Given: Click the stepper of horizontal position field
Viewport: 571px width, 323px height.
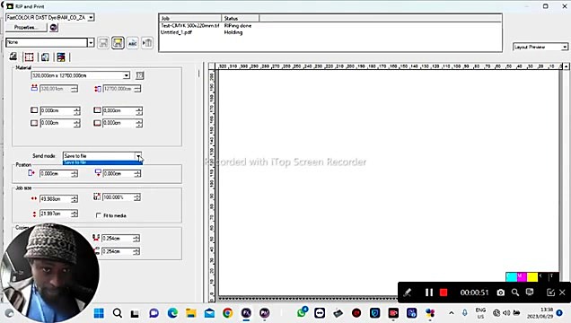Looking at the screenshot, I should 75,173.
